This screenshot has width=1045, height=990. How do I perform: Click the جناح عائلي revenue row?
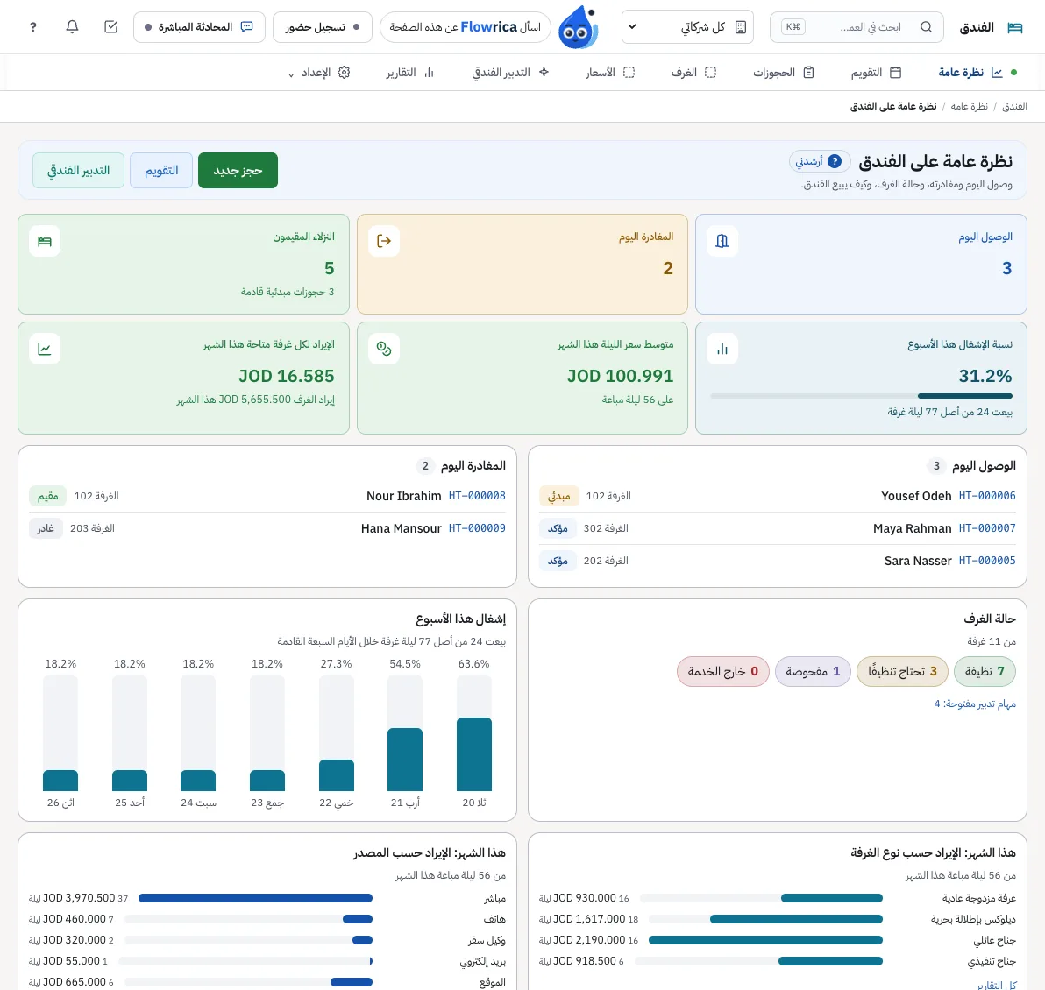coord(777,940)
